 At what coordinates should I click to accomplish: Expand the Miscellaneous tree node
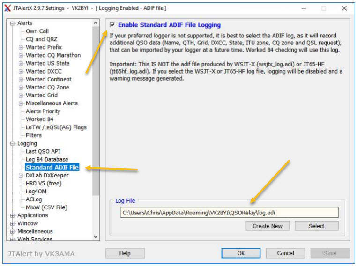pos(13,231)
